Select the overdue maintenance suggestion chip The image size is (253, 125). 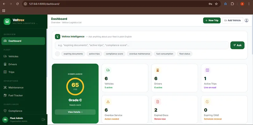click(139, 54)
